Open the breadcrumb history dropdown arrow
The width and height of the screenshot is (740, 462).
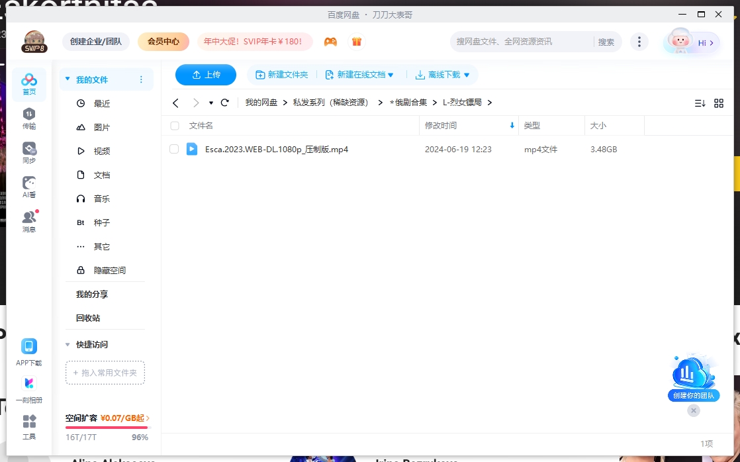pyautogui.click(x=210, y=103)
